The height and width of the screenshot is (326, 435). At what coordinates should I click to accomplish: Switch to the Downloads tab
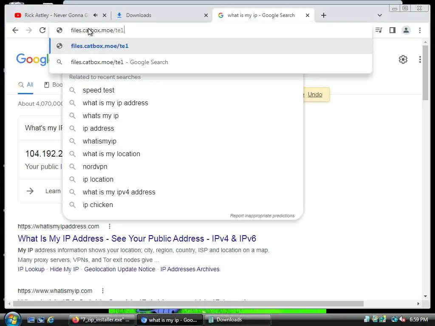[162, 15]
